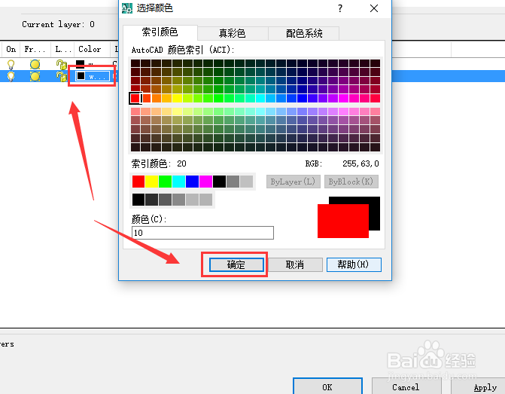Image resolution: width=505 pixels, height=394 pixels.
Task: Choose the second darkest gray in grayscale row
Action: pos(152,200)
